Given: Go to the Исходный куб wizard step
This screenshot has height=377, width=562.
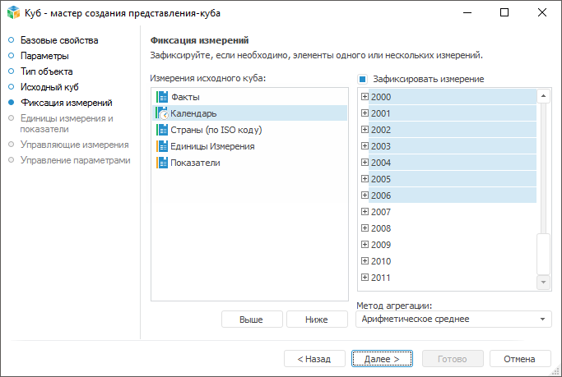Looking at the screenshot, I should [x=49, y=87].
